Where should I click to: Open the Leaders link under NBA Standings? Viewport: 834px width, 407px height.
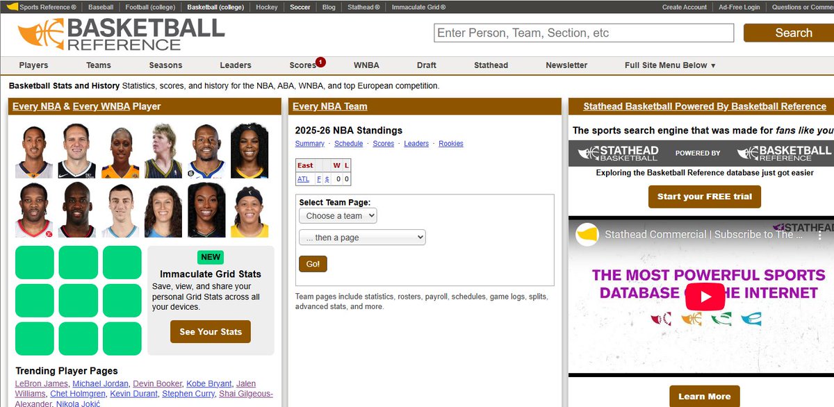[x=416, y=144]
